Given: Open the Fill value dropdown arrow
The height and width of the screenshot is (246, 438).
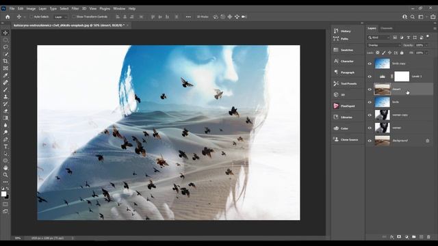Looking at the screenshot, I should pos(426,53).
